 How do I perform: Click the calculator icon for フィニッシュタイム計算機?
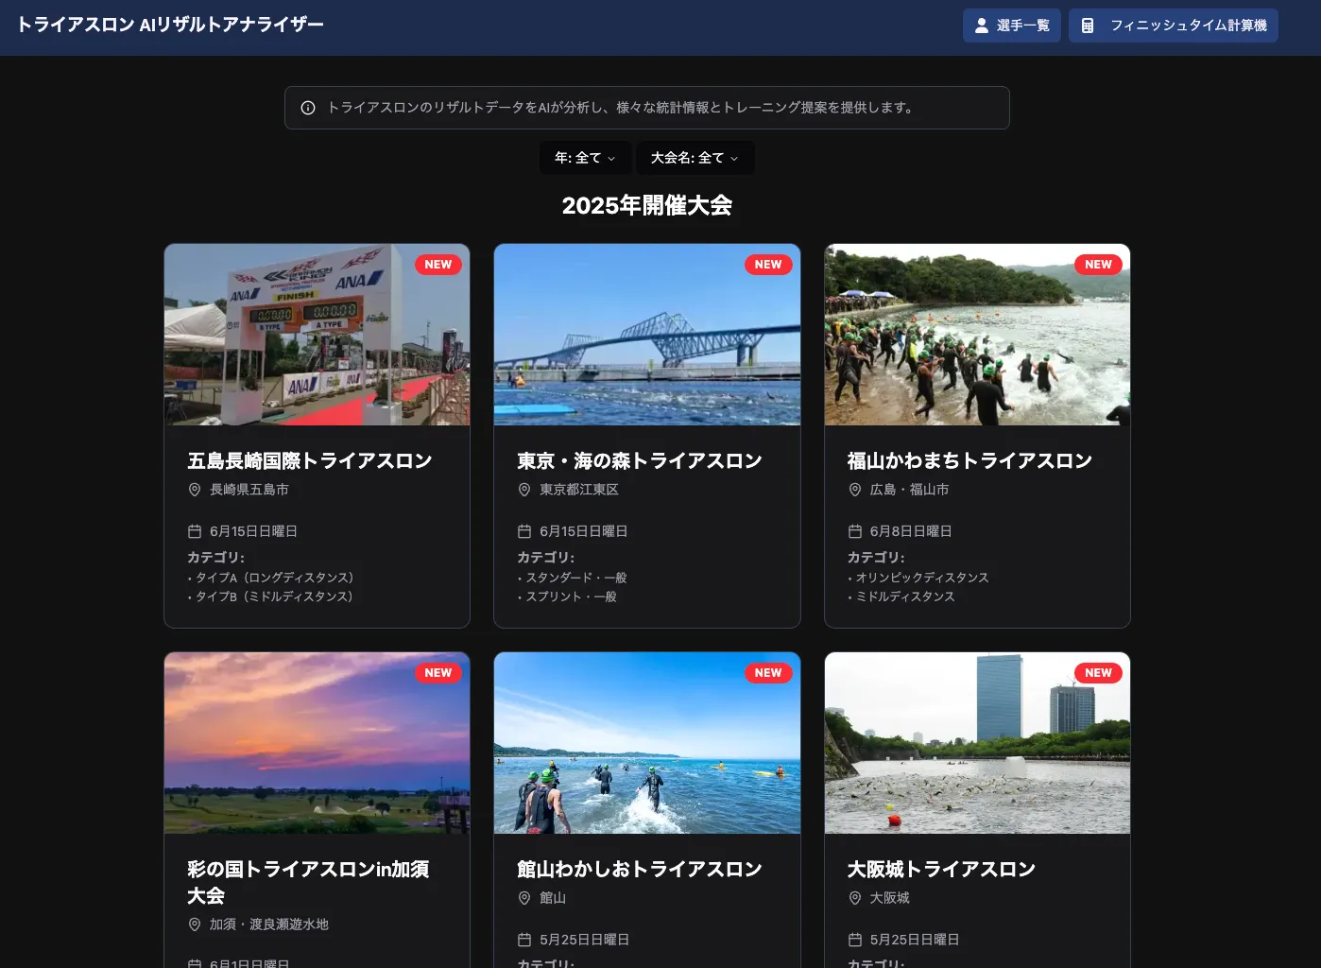pyautogui.click(x=1088, y=26)
